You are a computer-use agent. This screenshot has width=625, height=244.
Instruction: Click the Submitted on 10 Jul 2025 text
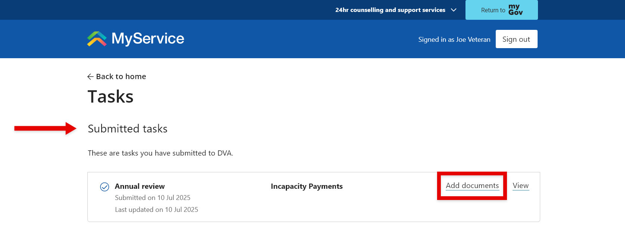pyautogui.click(x=152, y=198)
